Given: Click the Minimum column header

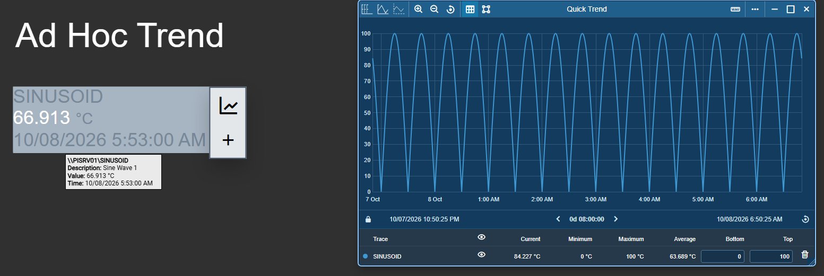Looking at the screenshot, I should [580, 239].
